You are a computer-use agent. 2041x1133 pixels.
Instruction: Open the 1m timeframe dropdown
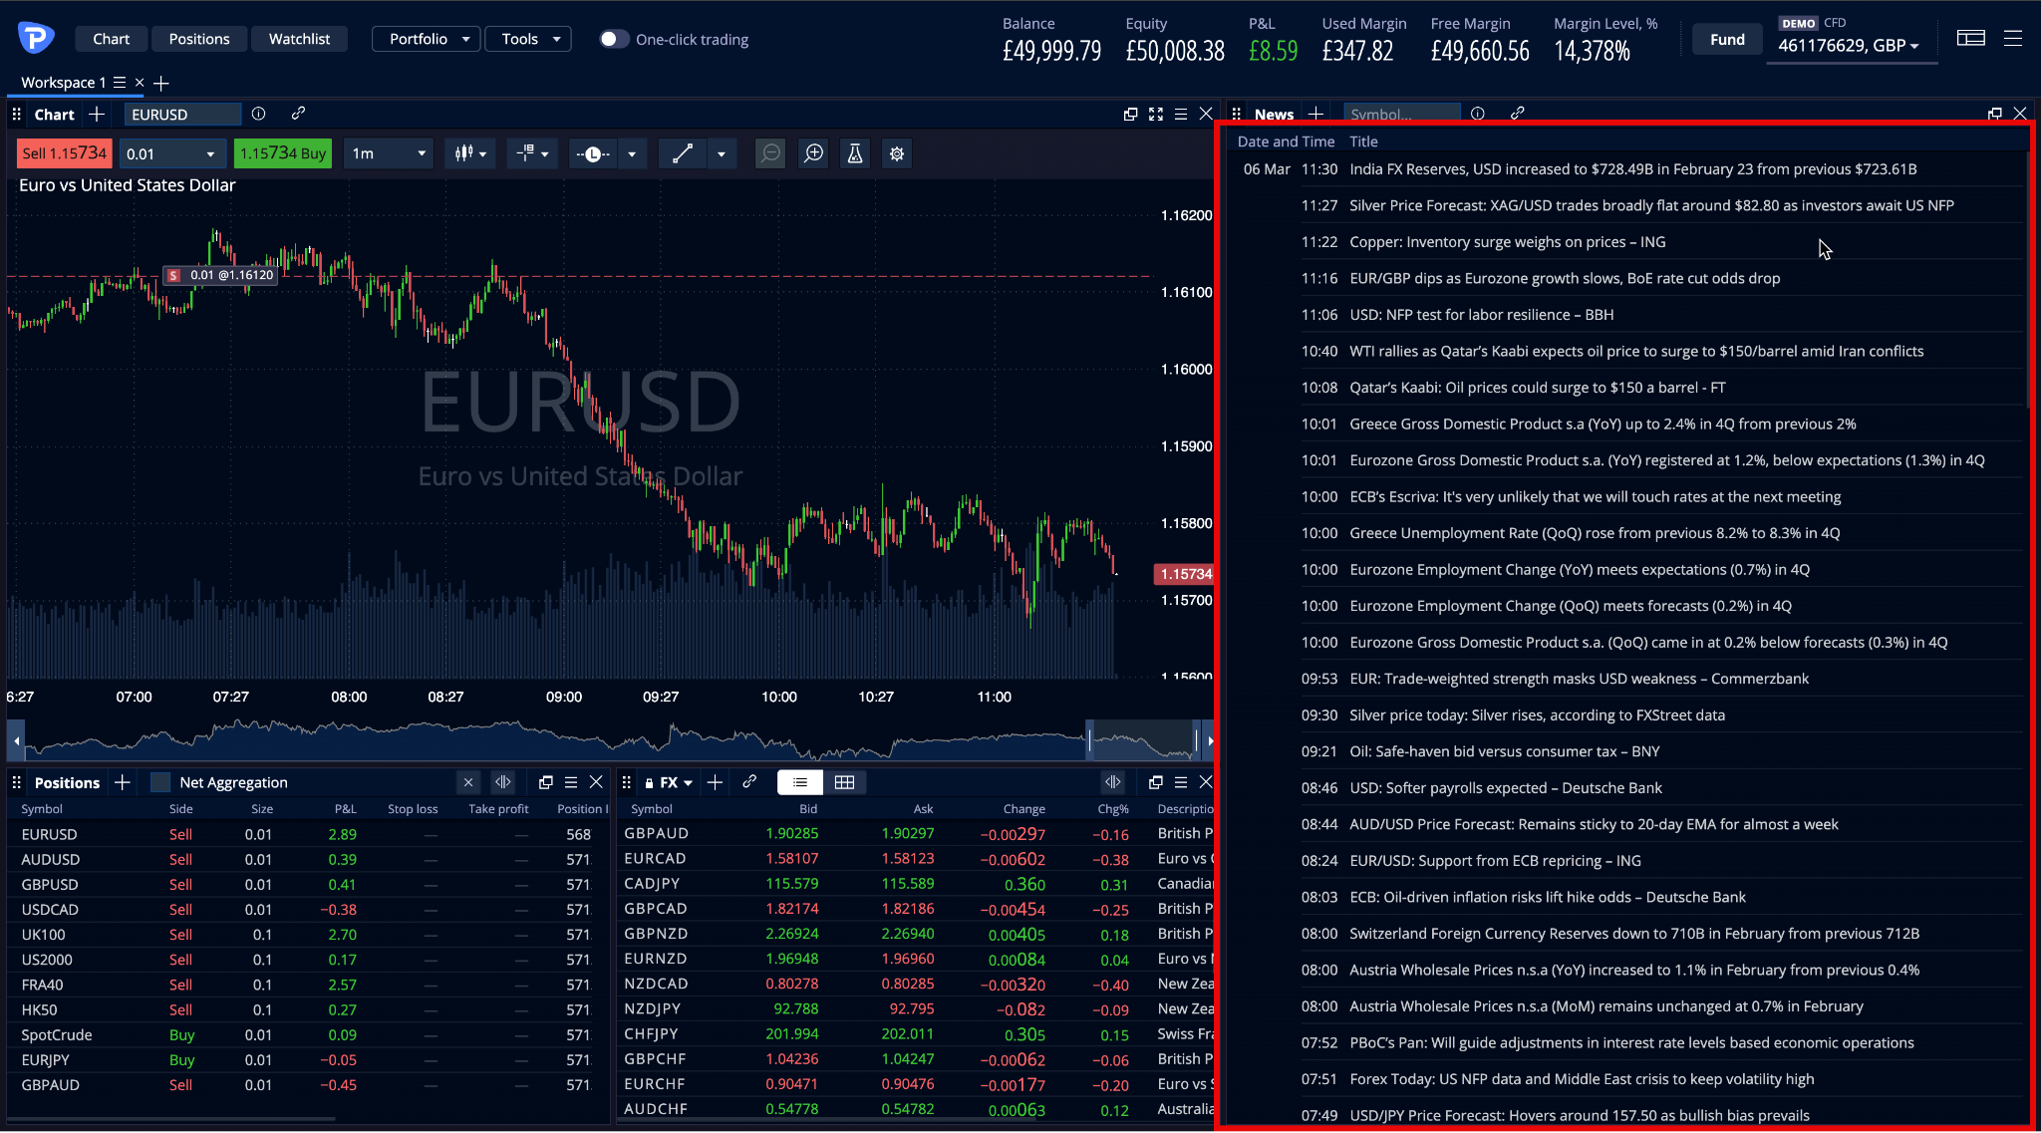coord(389,153)
